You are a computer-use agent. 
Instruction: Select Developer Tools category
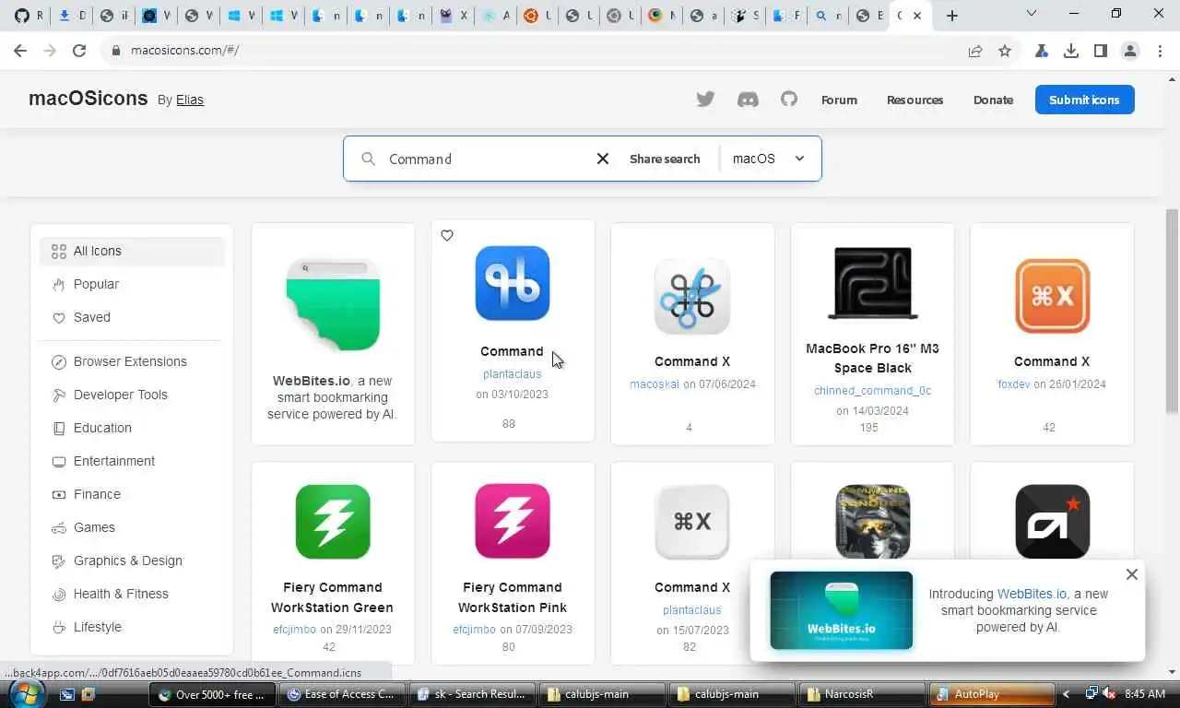click(132, 395)
